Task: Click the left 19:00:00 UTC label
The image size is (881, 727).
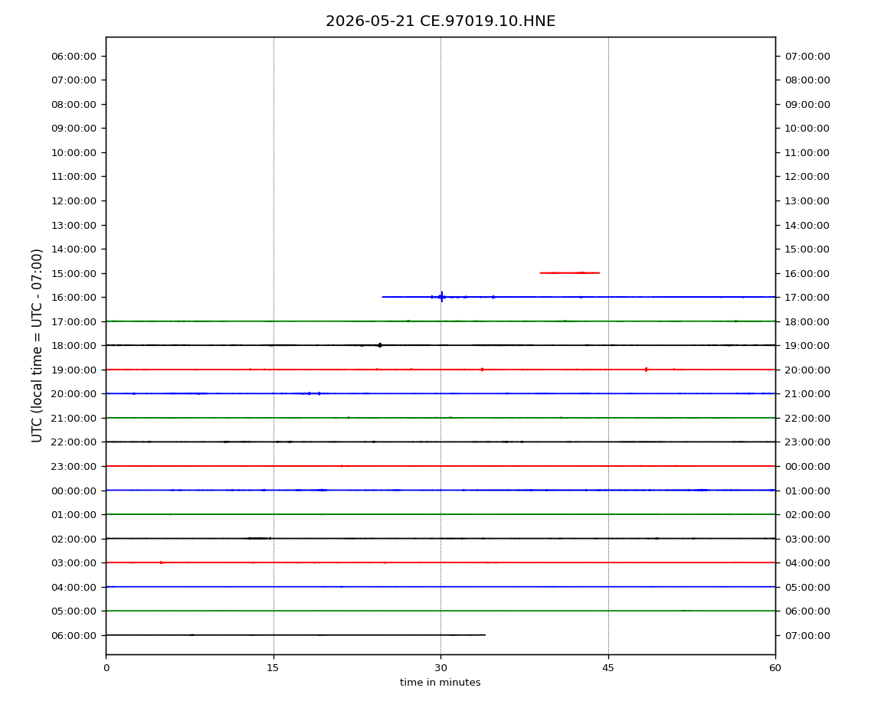Action: pyautogui.click(x=74, y=370)
